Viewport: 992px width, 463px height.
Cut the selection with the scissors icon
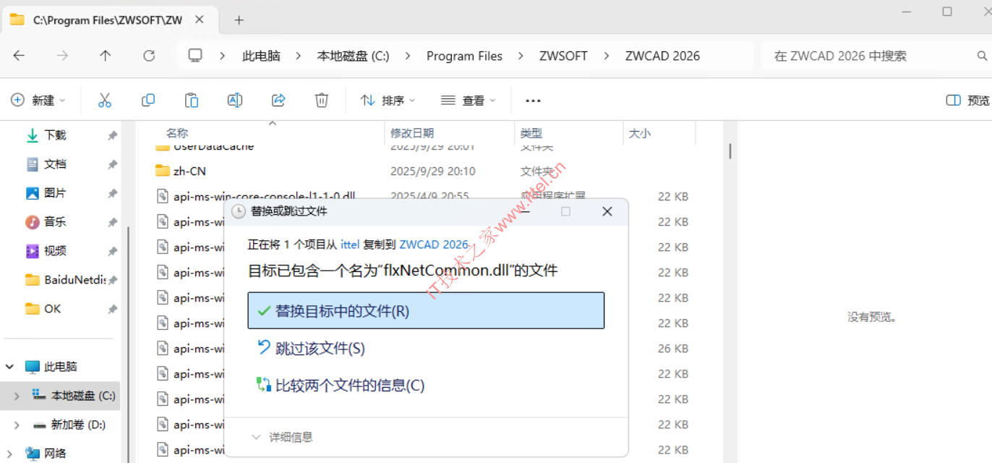pos(105,101)
